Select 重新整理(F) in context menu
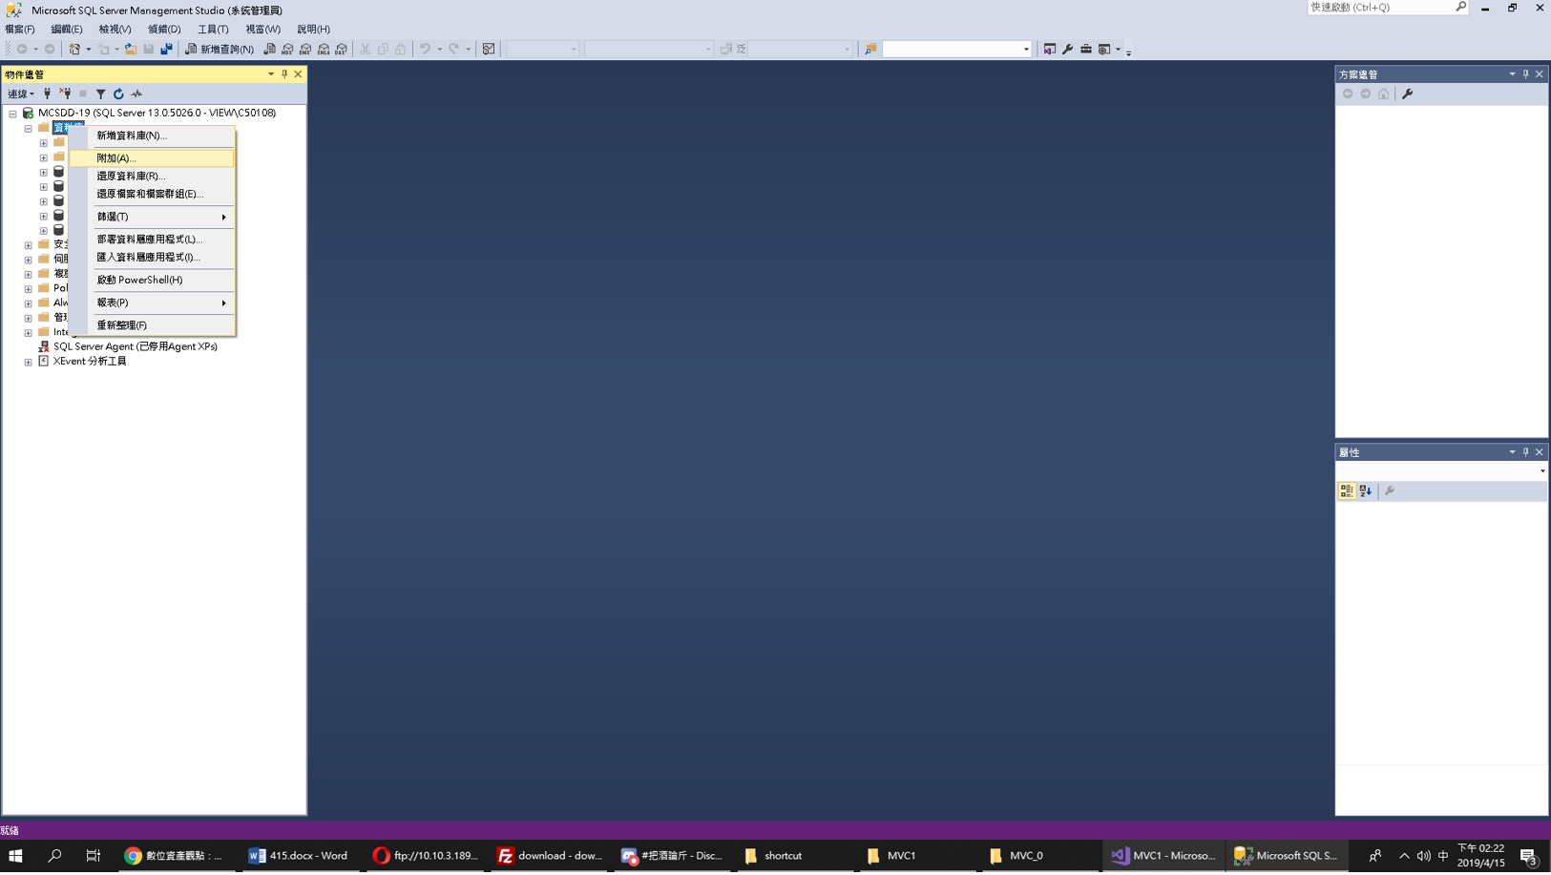 tap(152, 325)
